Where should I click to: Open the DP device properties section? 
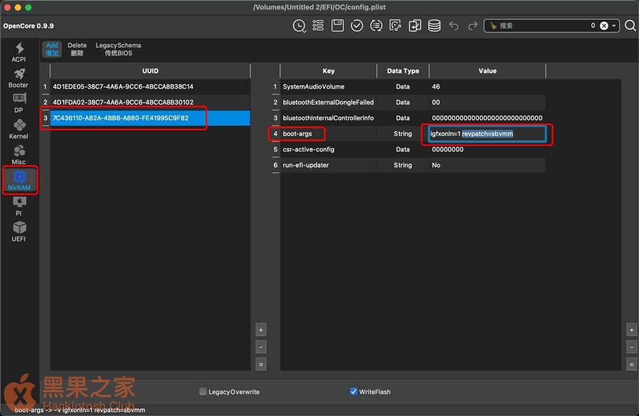click(x=19, y=103)
